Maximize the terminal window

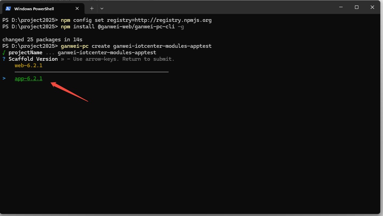[x=357, y=7]
